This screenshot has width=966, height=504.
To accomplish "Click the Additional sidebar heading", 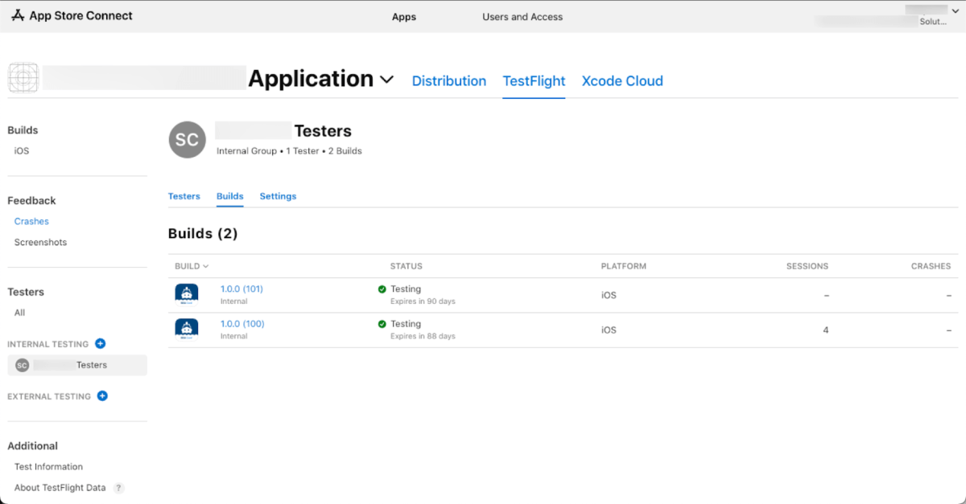I will [33, 445].
